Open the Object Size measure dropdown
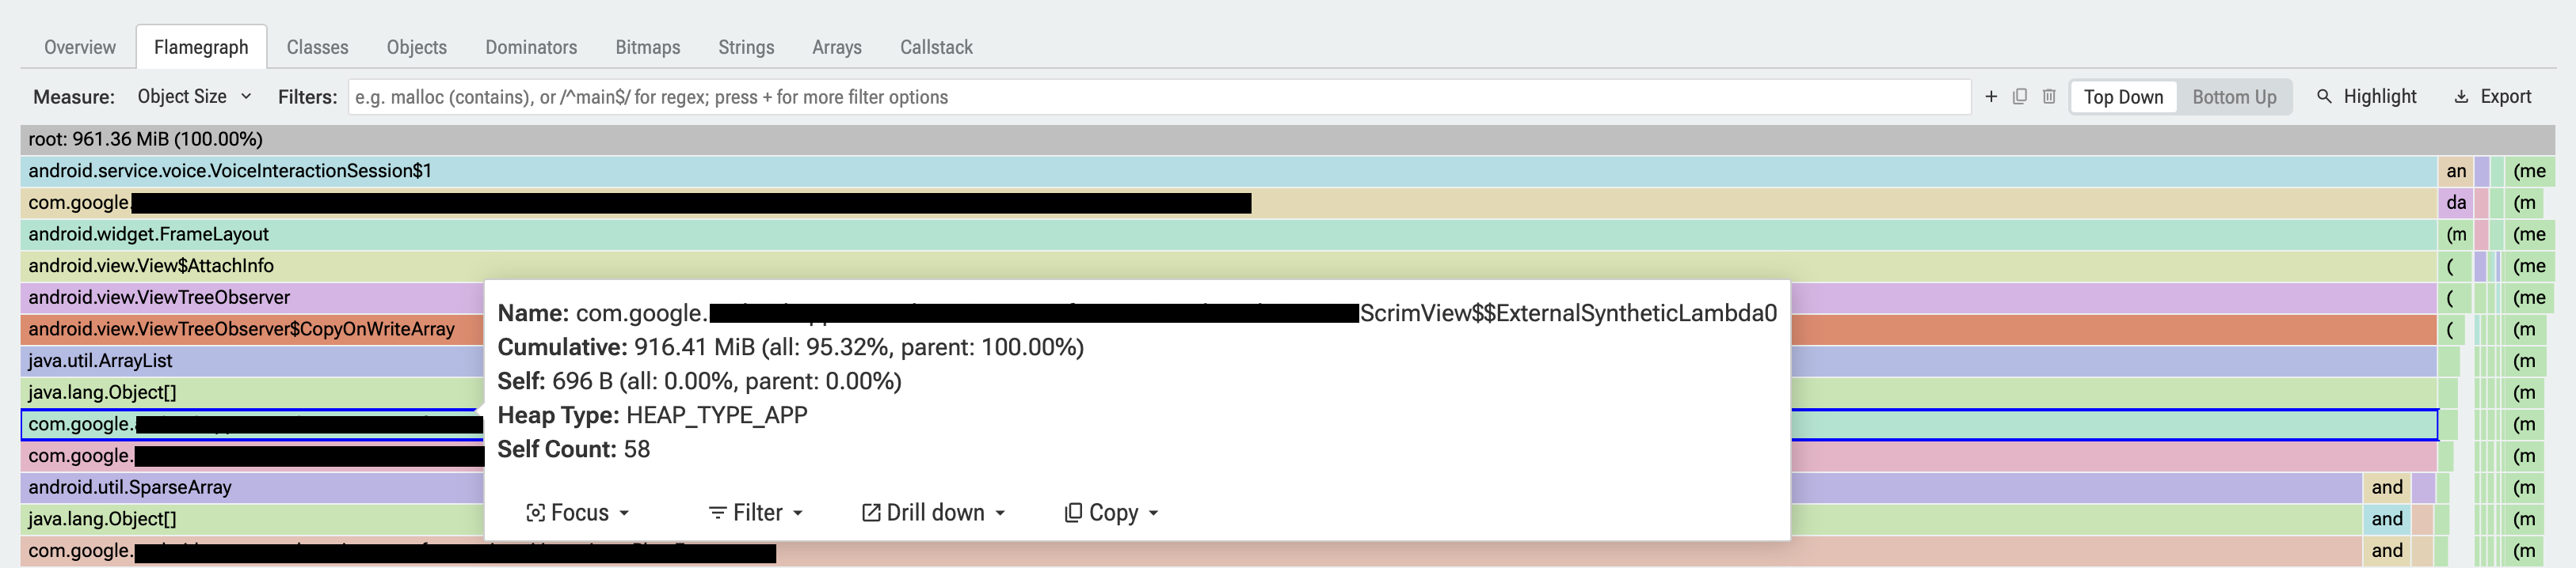The height and width of the screenshot is (568, 2576). [194, 97]
